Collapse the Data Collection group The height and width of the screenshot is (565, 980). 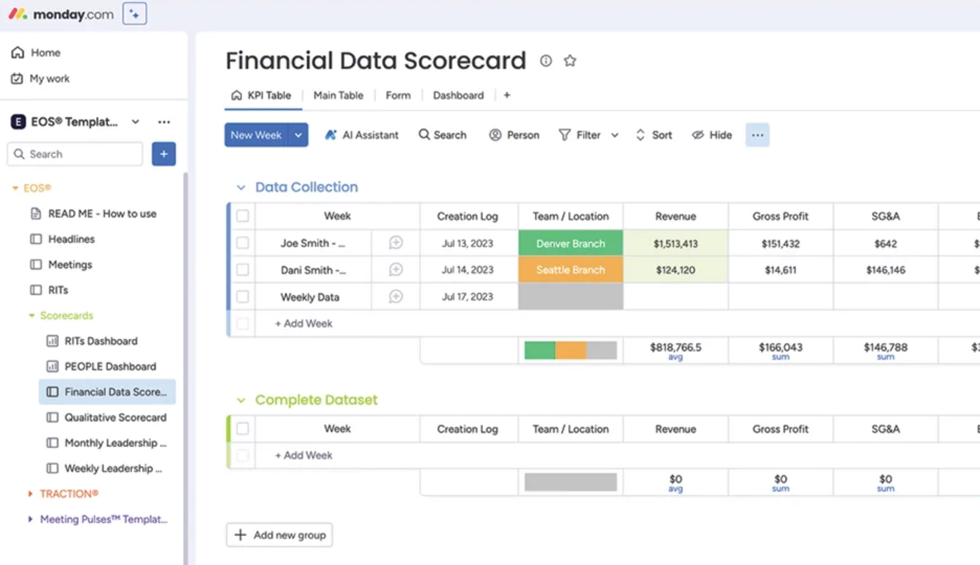pos(241,187)
